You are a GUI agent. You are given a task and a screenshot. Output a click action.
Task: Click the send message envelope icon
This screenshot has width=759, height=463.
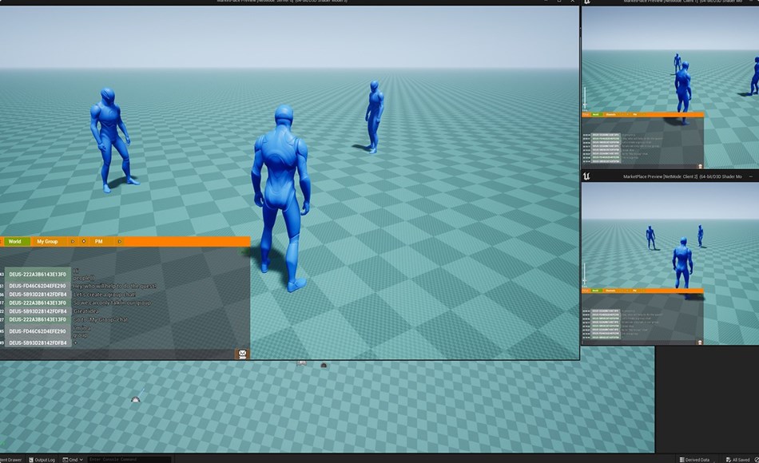tap(243, 354)
